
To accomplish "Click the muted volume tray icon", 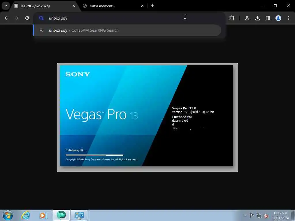I will (x=266, y=216).
